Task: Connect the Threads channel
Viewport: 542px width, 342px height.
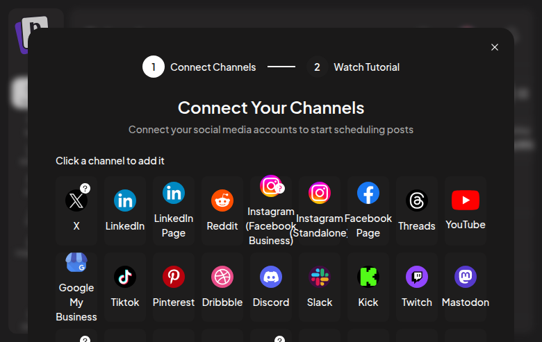Action: [x=417, y=211]
